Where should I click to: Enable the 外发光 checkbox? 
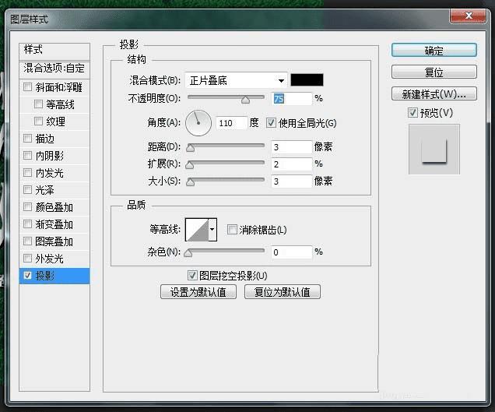pyautogui.click(x=28, y=258)
